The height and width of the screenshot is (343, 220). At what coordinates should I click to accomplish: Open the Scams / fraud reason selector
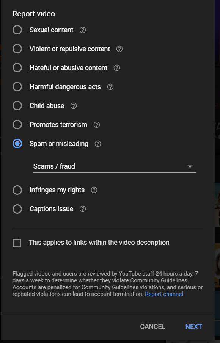click(115, 166)
